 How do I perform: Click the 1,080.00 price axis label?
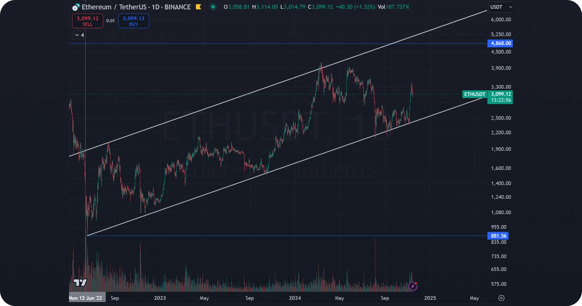(501, 212)
